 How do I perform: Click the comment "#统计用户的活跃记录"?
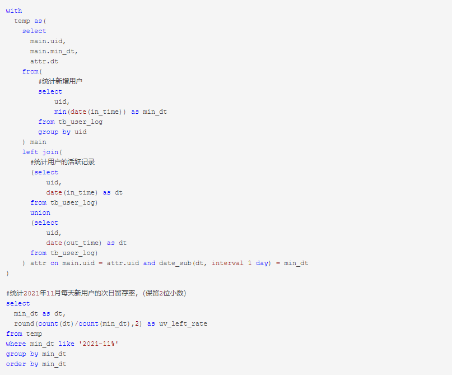click(63, 162)
